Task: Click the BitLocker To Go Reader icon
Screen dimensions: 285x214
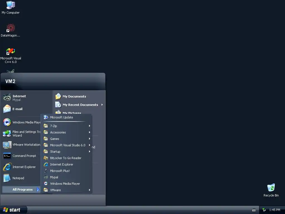Action: [46, 158]
